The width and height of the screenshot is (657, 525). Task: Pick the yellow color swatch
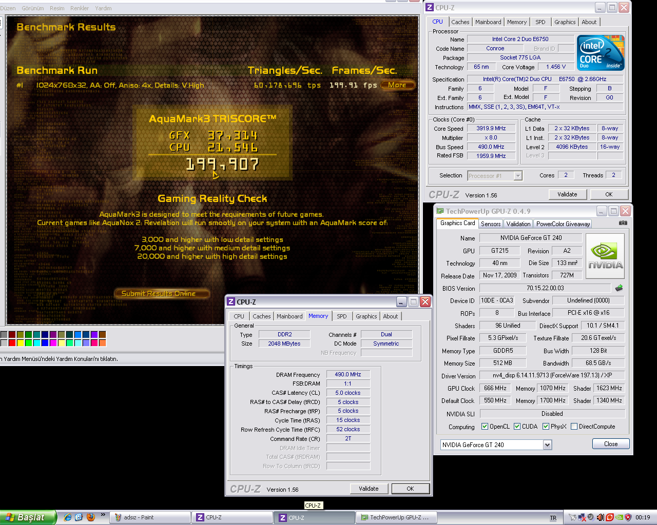pyautogui.click(x=20, y=343)
